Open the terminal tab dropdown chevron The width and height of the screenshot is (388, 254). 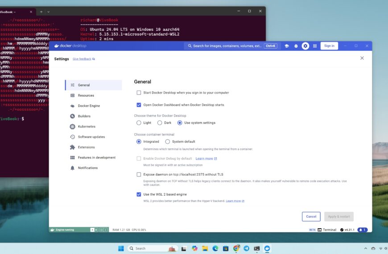tap(49, 12)
